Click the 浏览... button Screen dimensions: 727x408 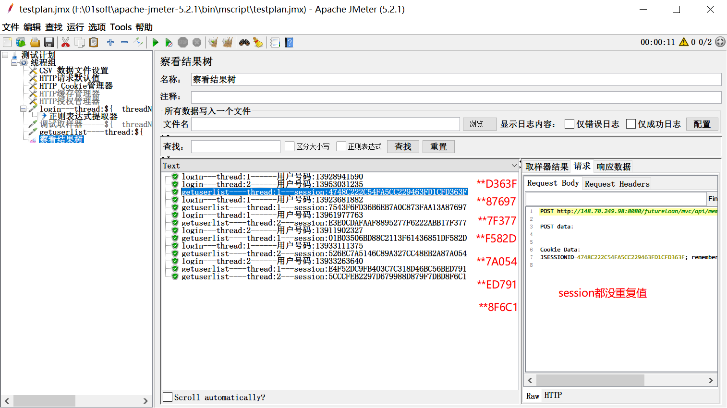click(x=479, y=124)
